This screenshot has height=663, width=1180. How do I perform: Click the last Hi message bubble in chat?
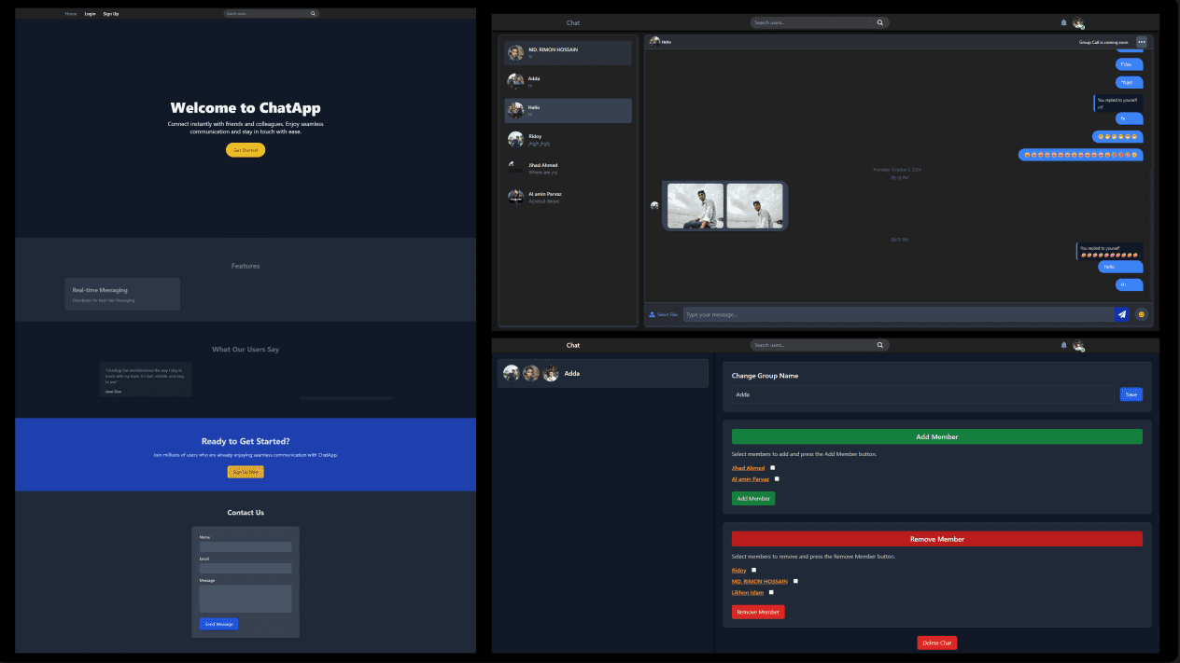1130,284
